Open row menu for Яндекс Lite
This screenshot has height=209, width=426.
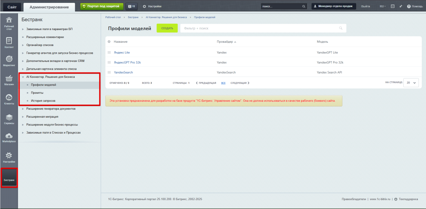[109, 52]
